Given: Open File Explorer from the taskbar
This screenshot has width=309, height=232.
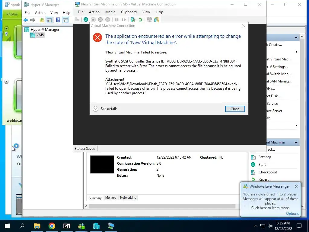Looking at the screenshot, I should pos(37,226).
